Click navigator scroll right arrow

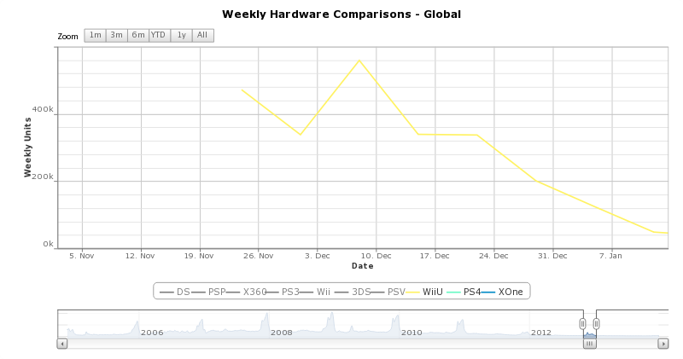click(663, 344)
